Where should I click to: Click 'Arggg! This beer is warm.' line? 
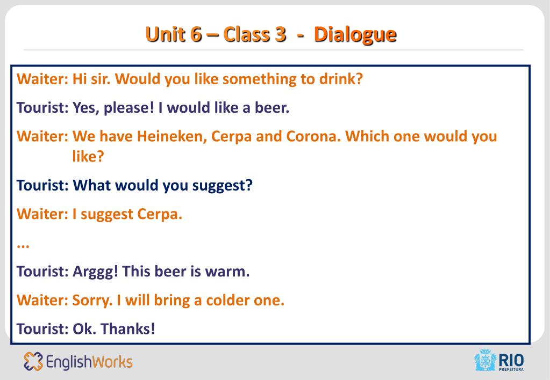[x=161, y=272]
